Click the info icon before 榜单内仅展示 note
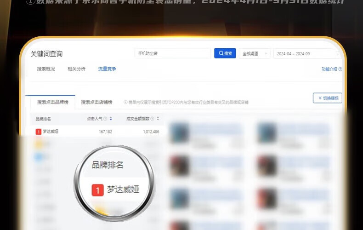The width and height of the screenshot is (363, 230). (x=125, y=102)
